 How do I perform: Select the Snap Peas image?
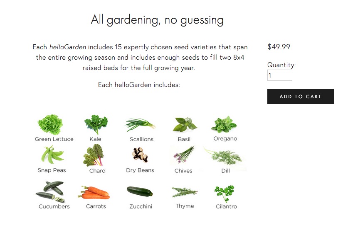pos(52,156)
